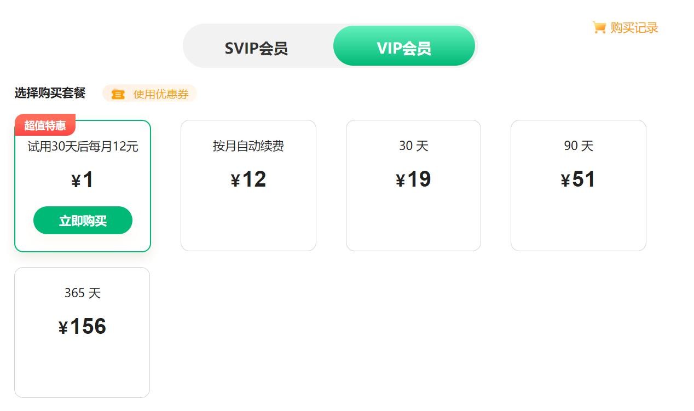
Task: Click the ¥51 price
Action: (x=579, y=180)
